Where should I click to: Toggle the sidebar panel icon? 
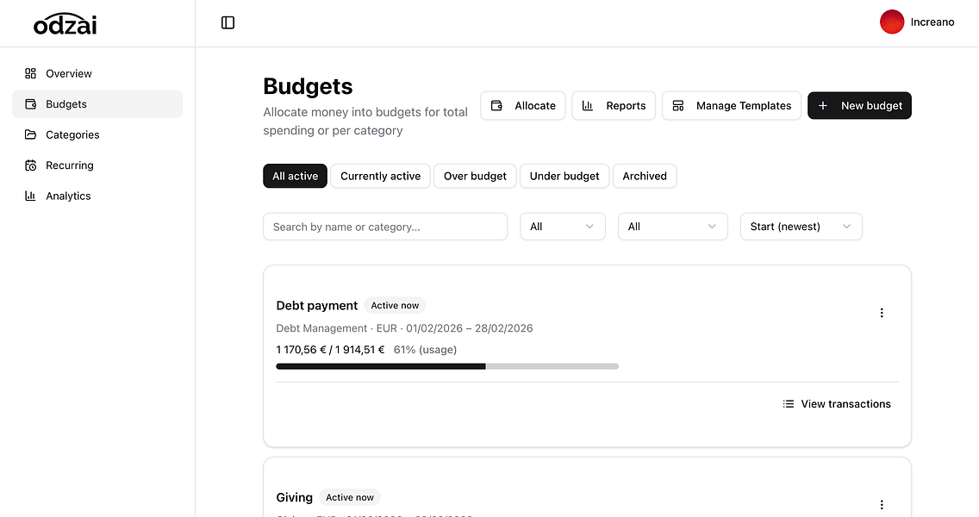pyautogui.click(x=228, y=22)
